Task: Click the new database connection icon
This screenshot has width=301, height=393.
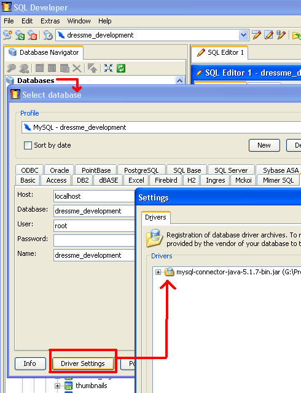Action: click(7, 35)
